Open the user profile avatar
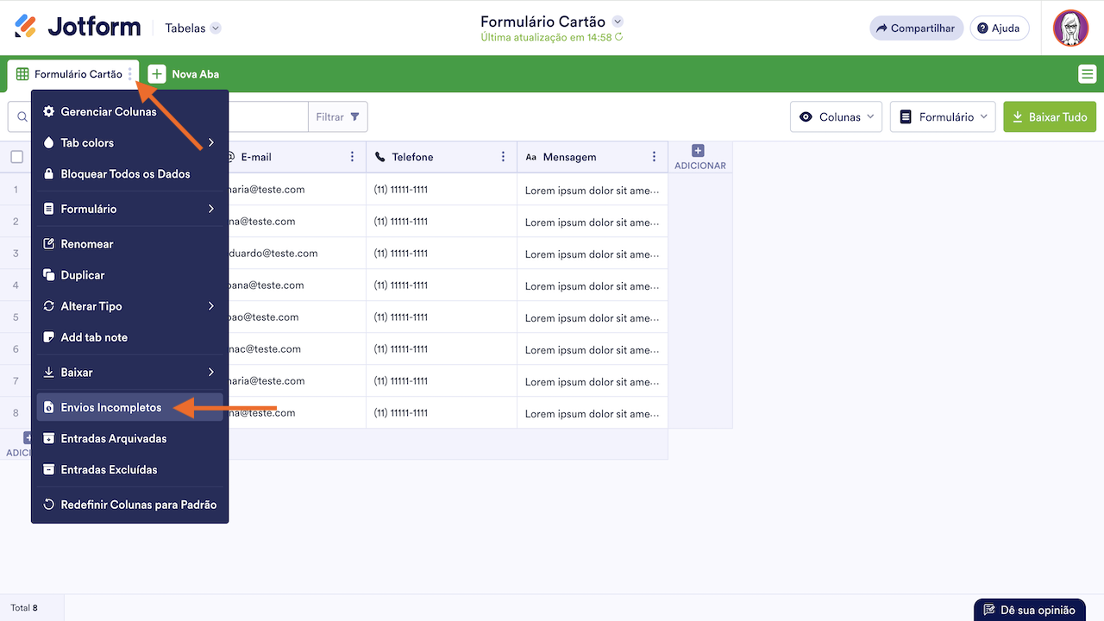 pyautogui.click(x=1070, y=28)
